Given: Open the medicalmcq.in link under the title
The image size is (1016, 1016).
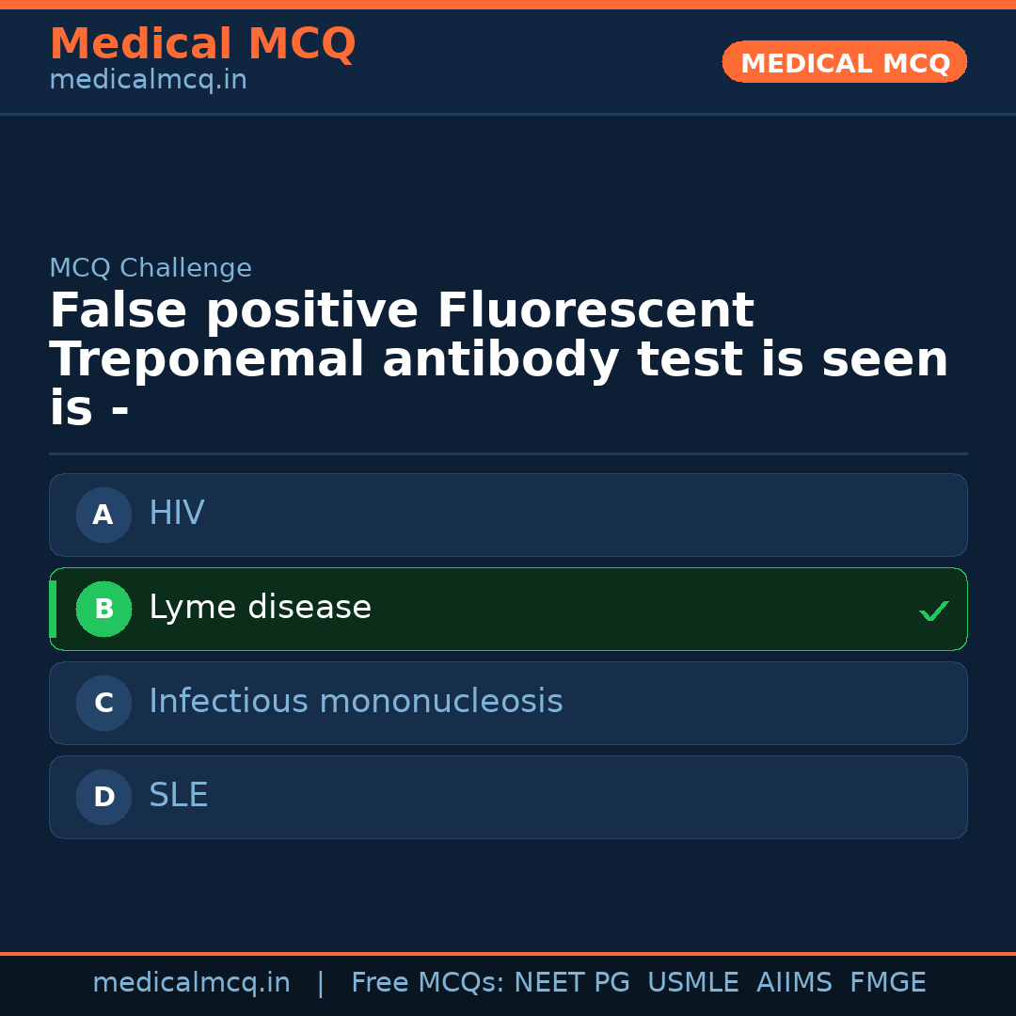Looking at the screenshot, I should 148,80.
